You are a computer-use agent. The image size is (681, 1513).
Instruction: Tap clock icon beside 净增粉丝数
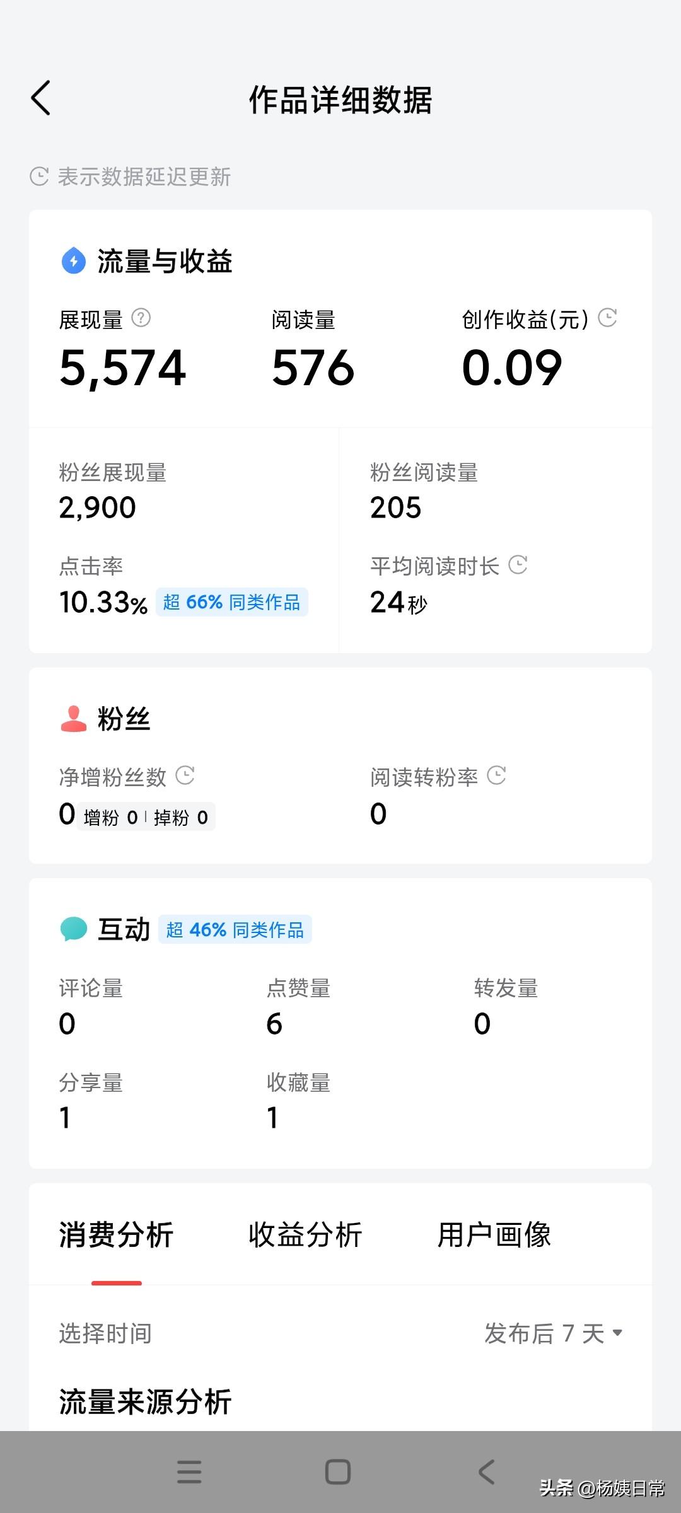point(185,775)
